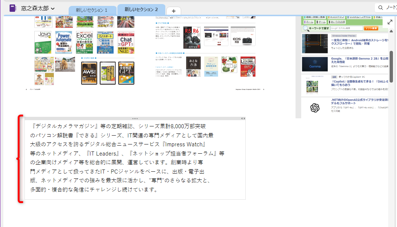The height and width of the screenshot is (227, 397).
Task: Click the Windows Insider Preview tag
Action: [344, 36]
